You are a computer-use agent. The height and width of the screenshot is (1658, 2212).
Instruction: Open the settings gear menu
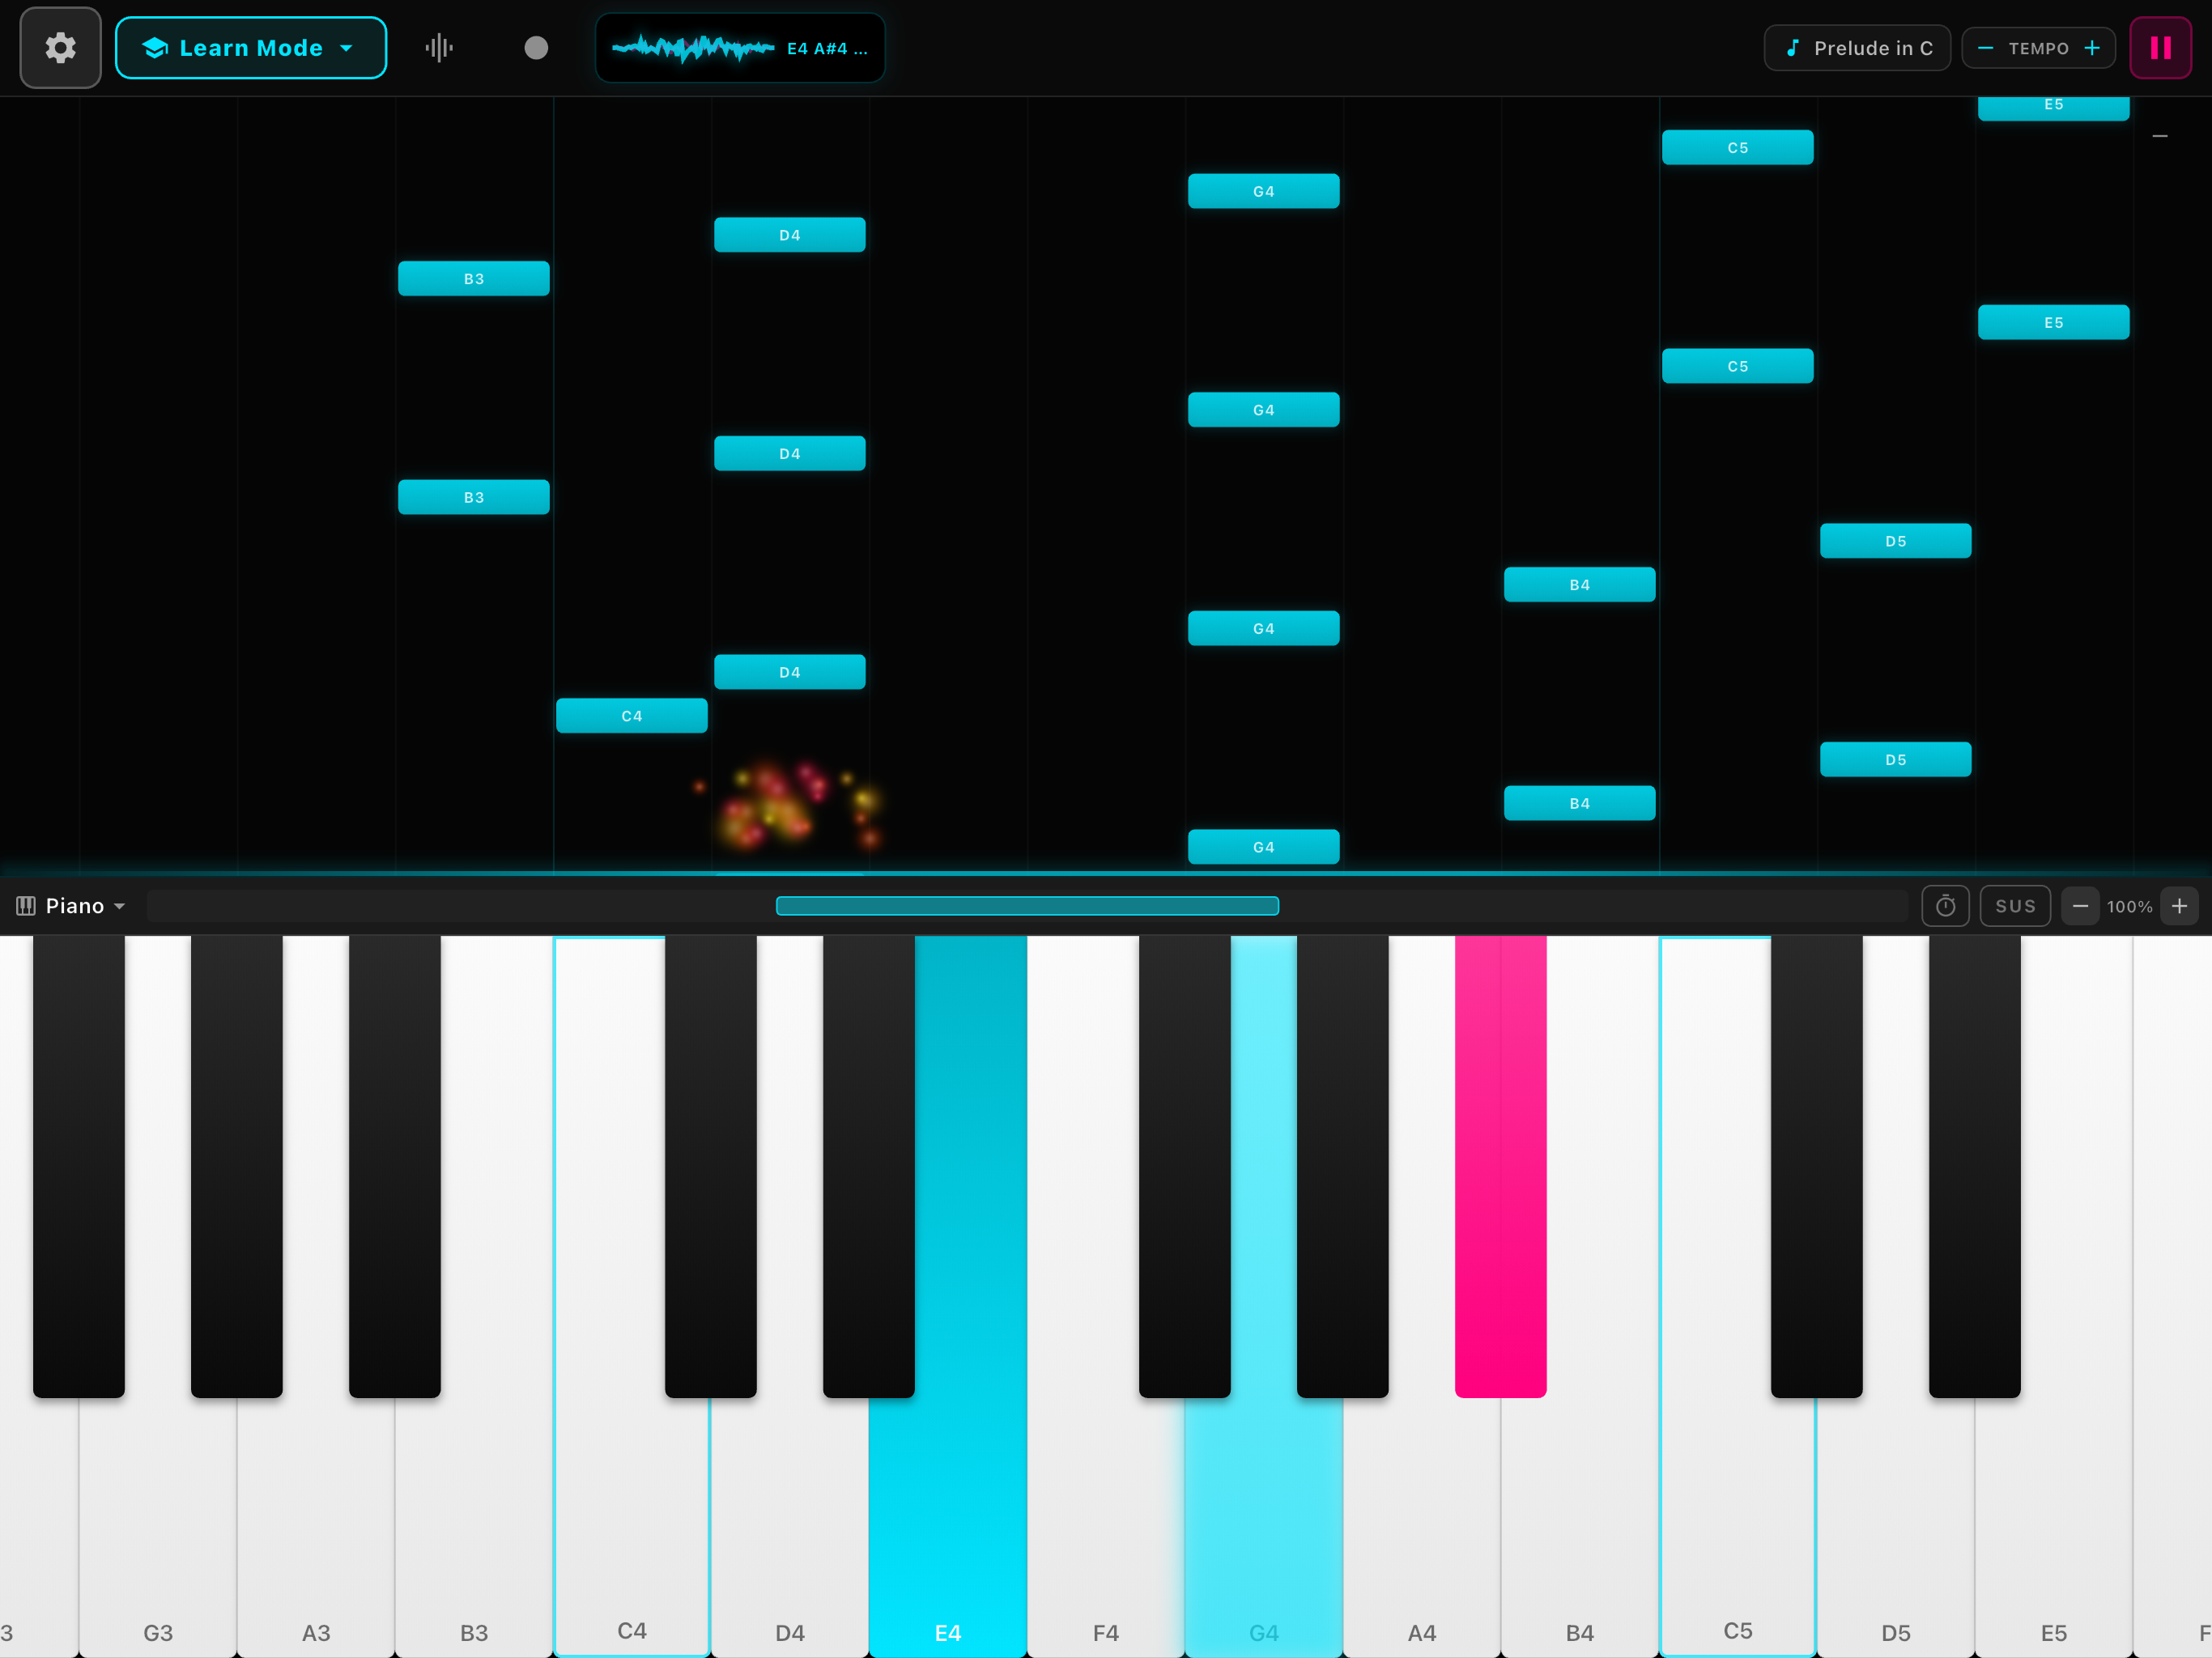60,48
